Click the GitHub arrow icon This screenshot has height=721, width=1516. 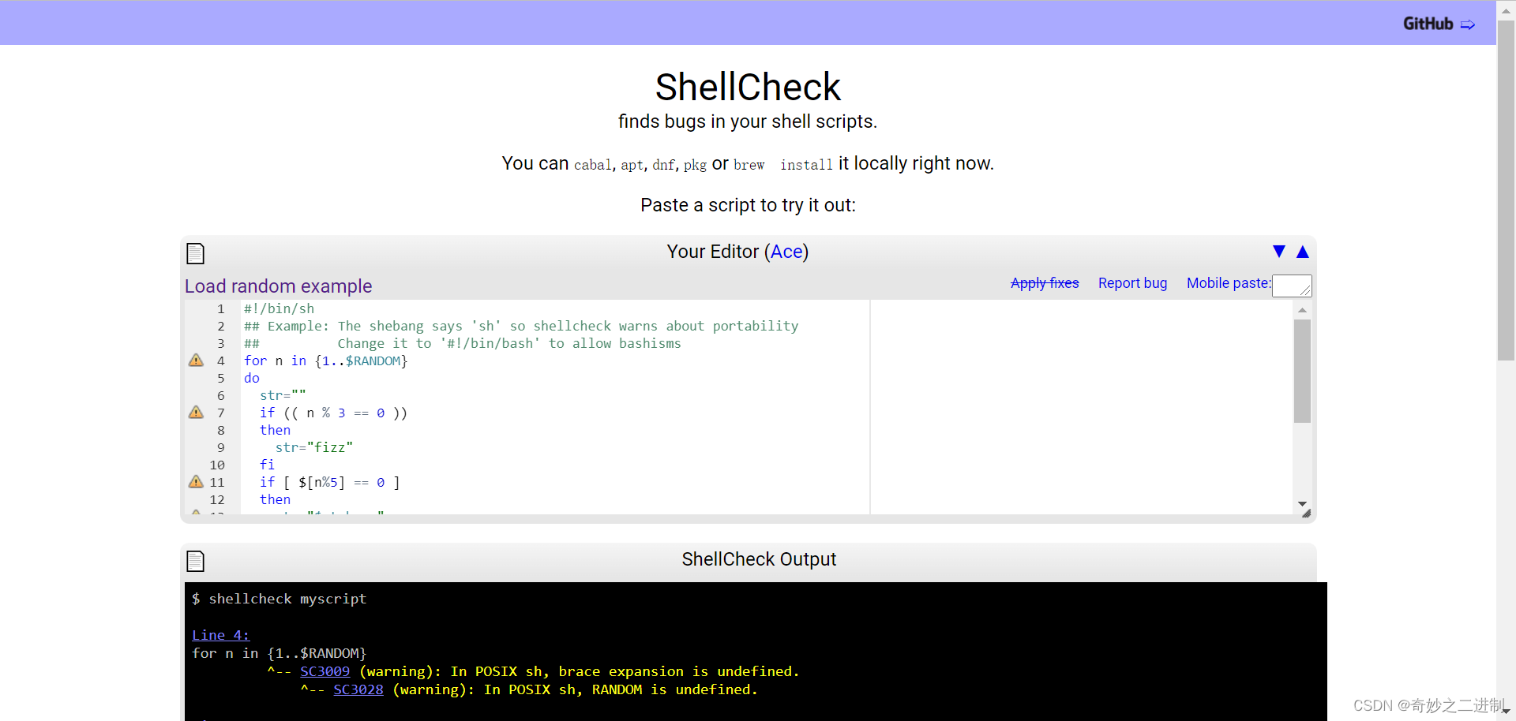click(1468, 25)
